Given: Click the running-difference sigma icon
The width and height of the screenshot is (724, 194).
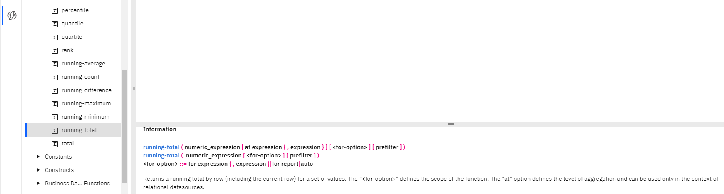Looking at the screenshot, I should 55,90.
